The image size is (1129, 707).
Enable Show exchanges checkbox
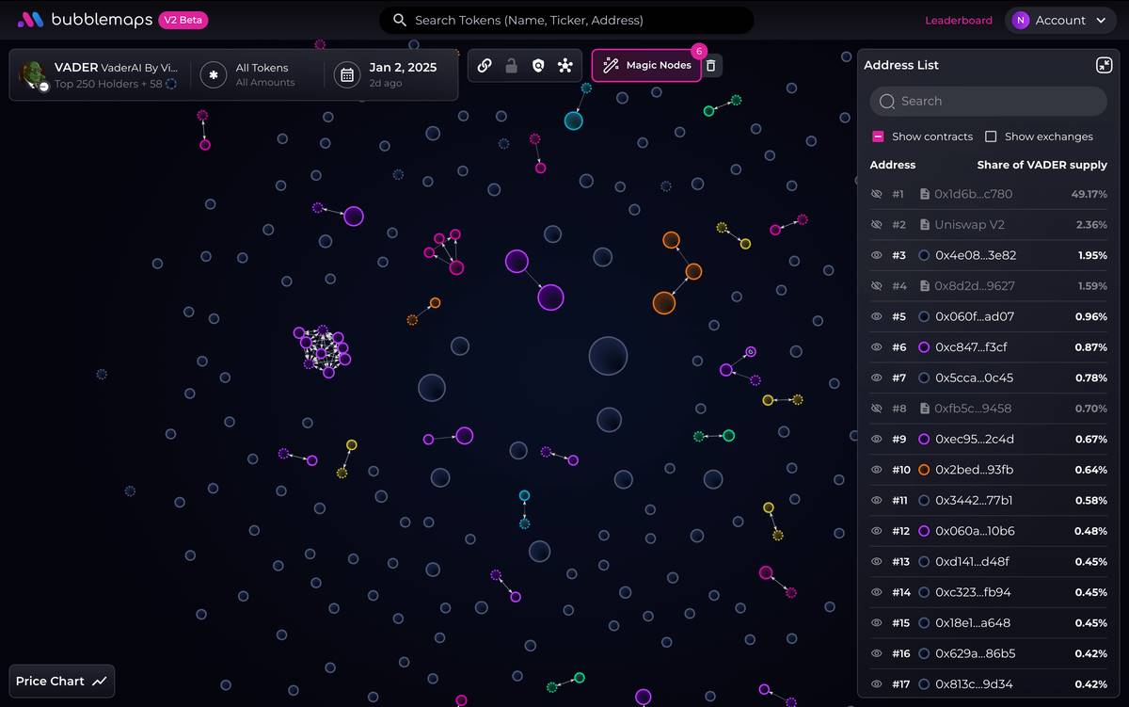click(x=991, y=137)
